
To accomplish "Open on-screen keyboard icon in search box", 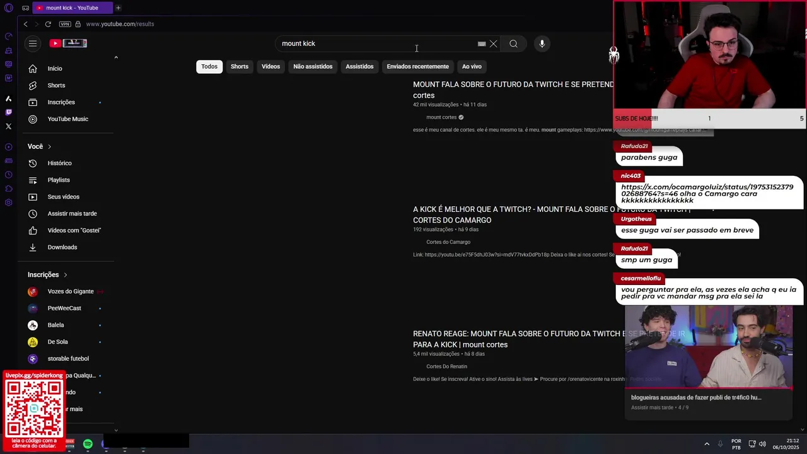I will (x=482, y=44).
